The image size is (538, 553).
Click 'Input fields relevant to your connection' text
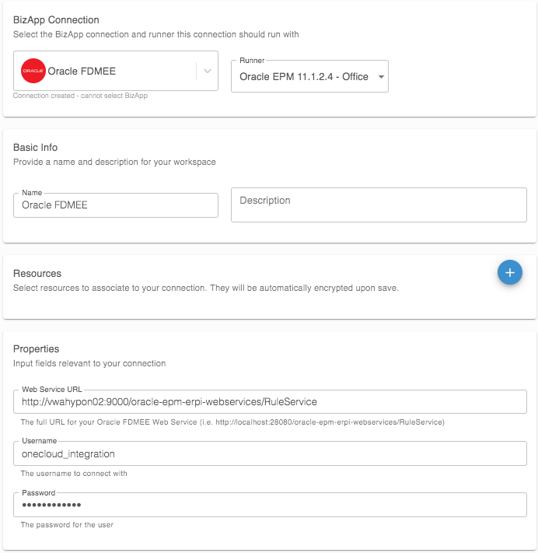[89, 364]
